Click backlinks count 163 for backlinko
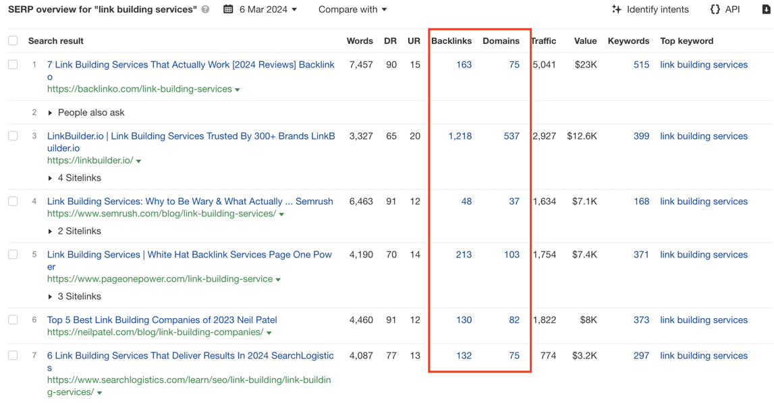 click(464, 65)
